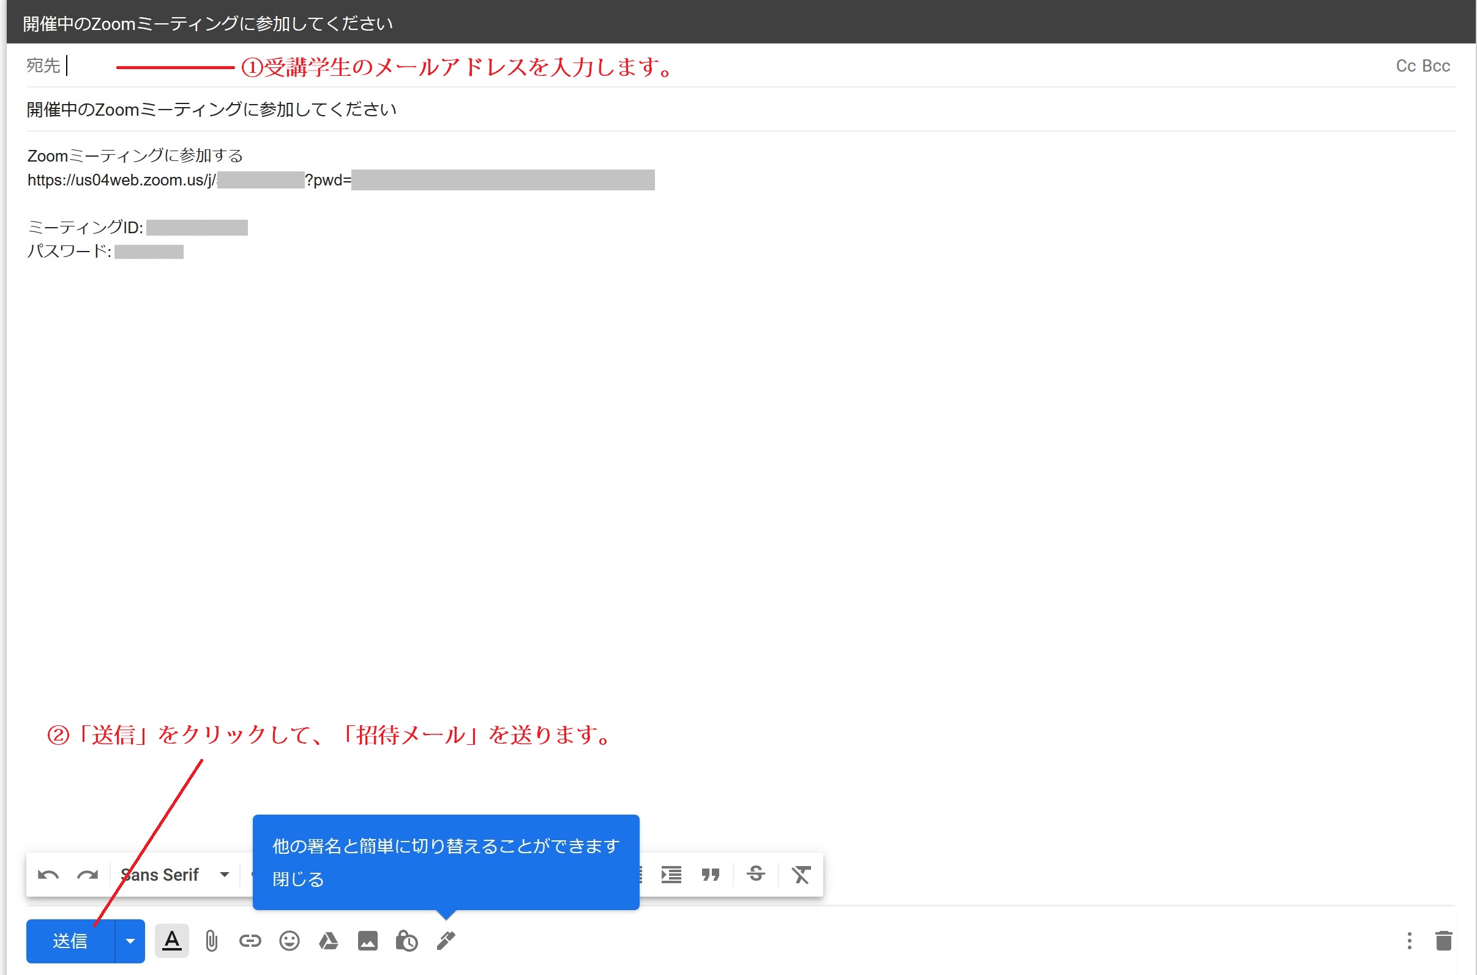Insert files using Google Drive icon
Screen dimensions: 1477x975
(x=328, y=941)
